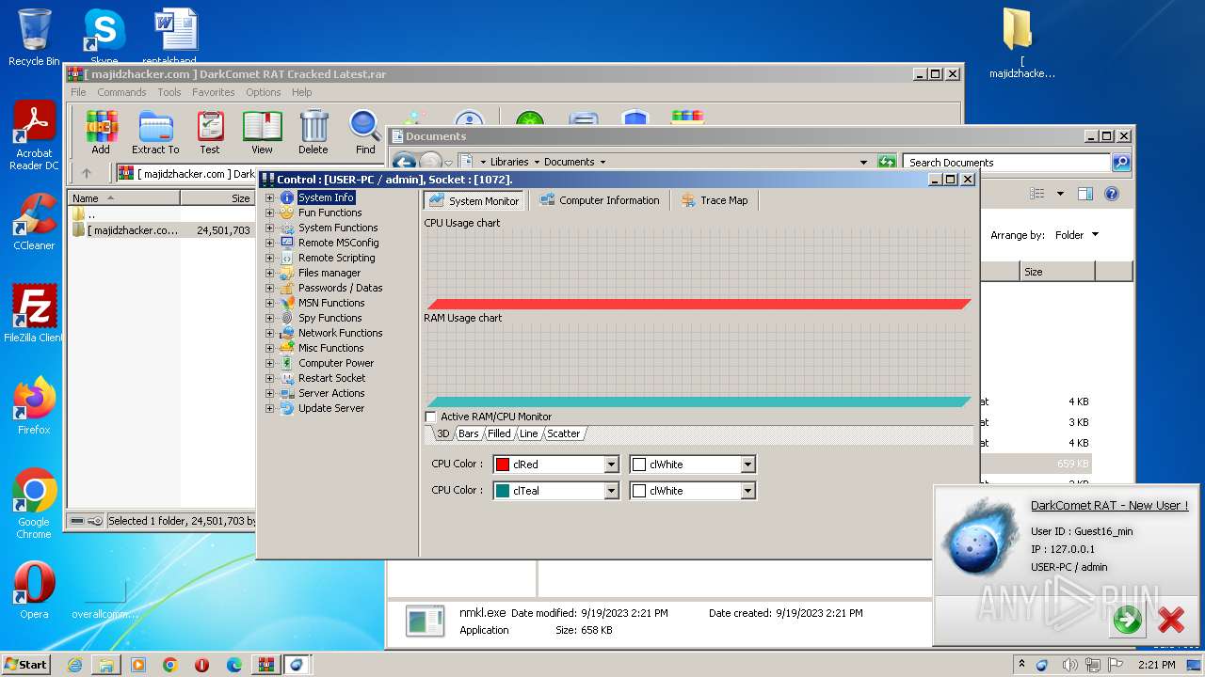Expand Fun Functions tree node
The height and width of the screenshot is (677, 1205).
tap(269, 213)
